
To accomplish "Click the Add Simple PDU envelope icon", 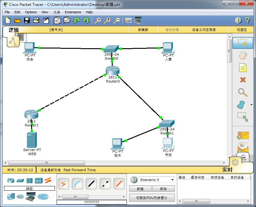I will [243, 135].
